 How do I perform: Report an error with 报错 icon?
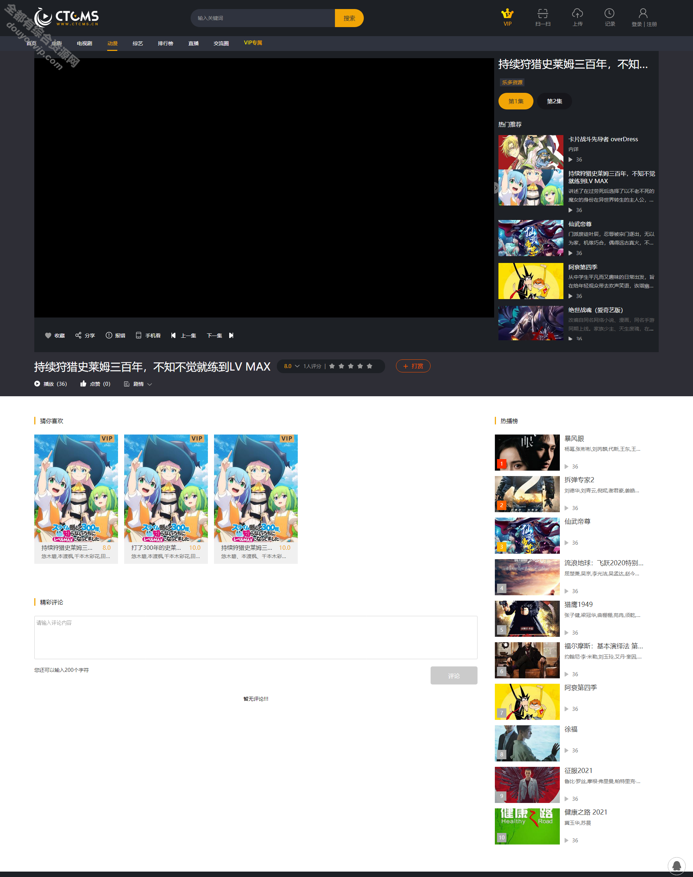pos(109,335)
